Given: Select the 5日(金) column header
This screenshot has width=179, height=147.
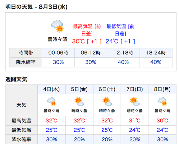Looking at the screenshot, I should coord(79,89).
